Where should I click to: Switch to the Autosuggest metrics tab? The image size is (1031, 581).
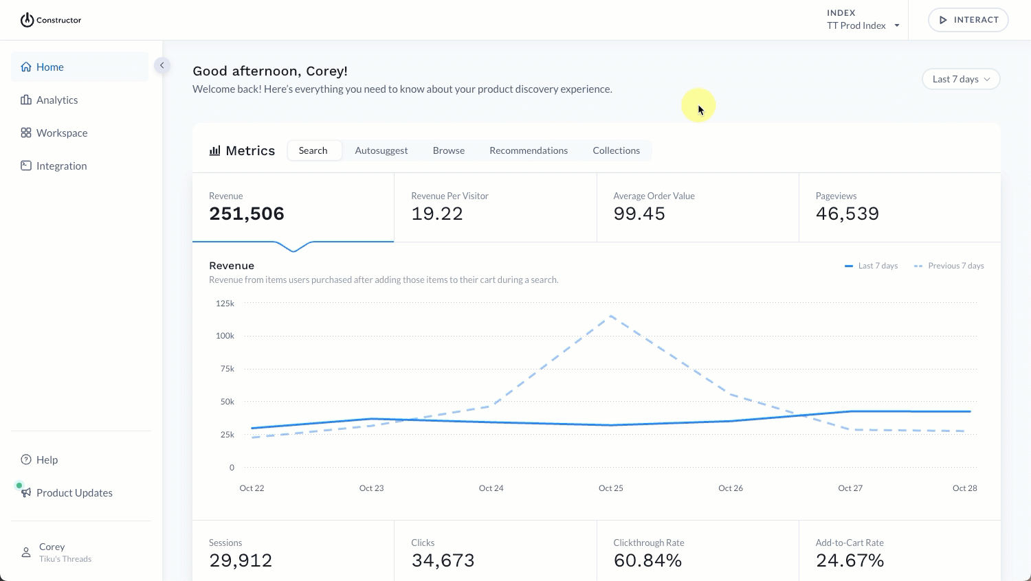[381, 150]
